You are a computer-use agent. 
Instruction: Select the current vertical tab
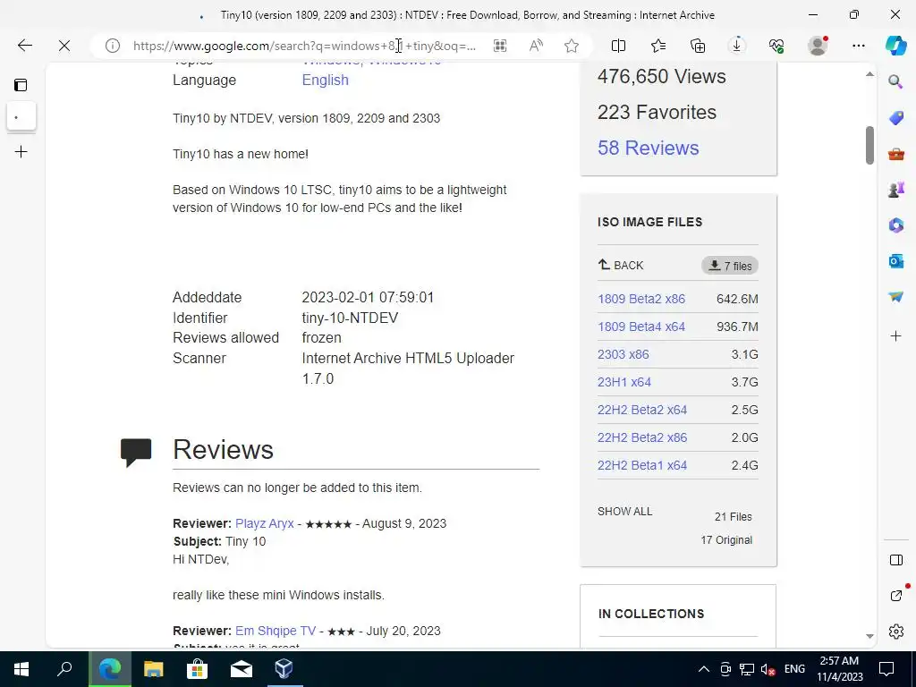(21, 117)
